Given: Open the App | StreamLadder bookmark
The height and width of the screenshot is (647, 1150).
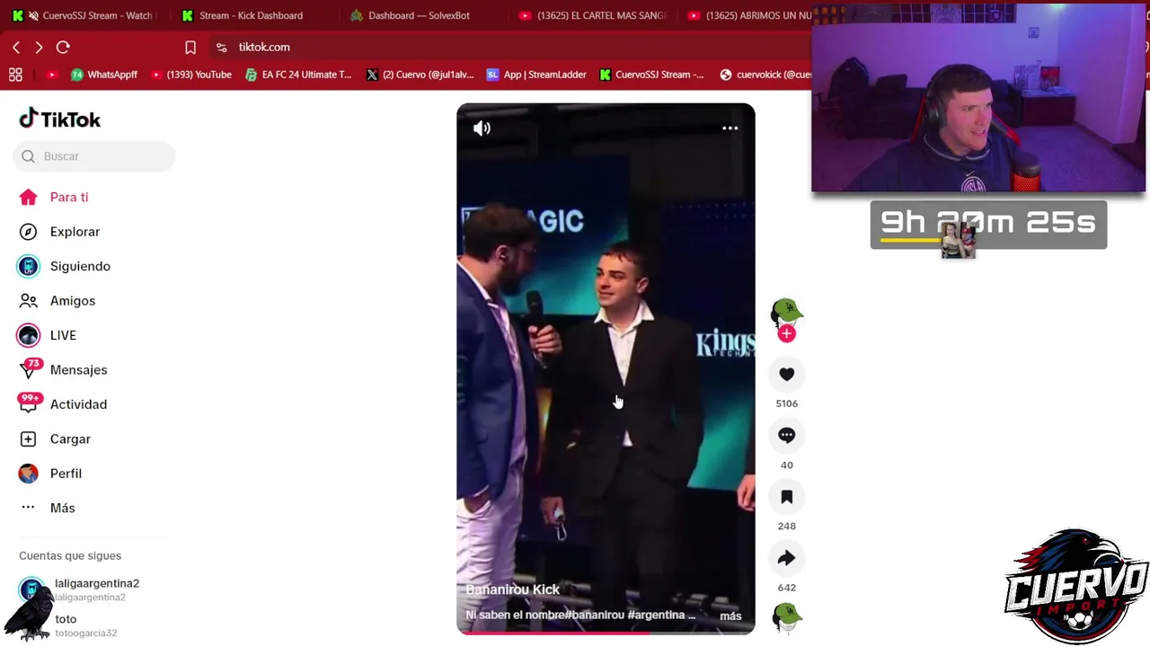Looking at the screenshot, I should pos(536,75).
